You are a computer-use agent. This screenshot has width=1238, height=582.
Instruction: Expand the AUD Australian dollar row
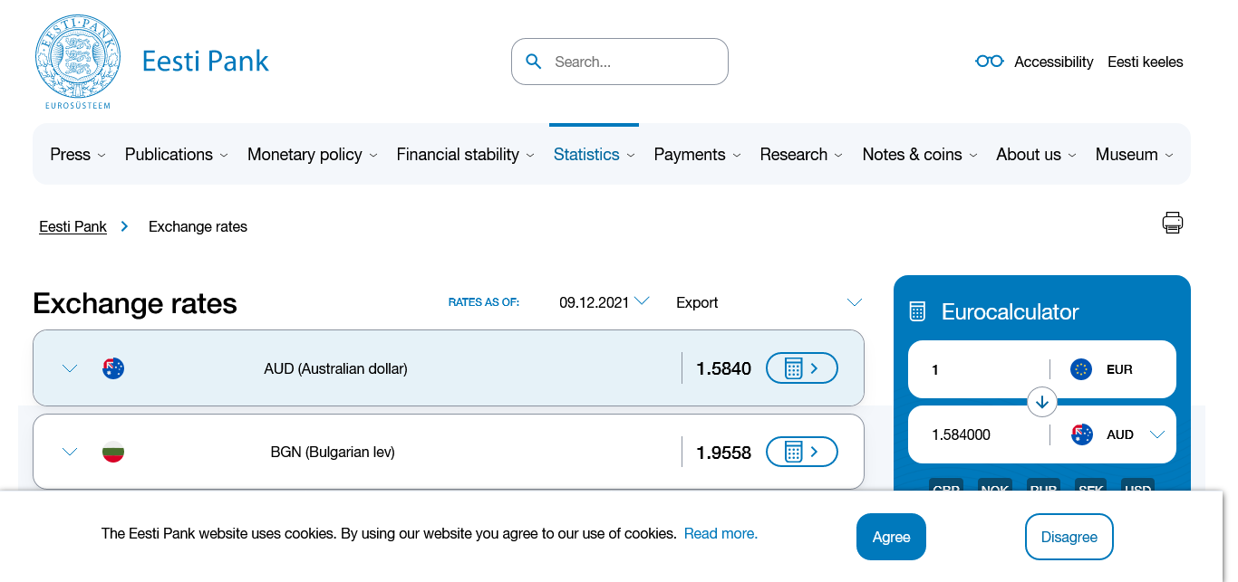(x=70, y=368)
